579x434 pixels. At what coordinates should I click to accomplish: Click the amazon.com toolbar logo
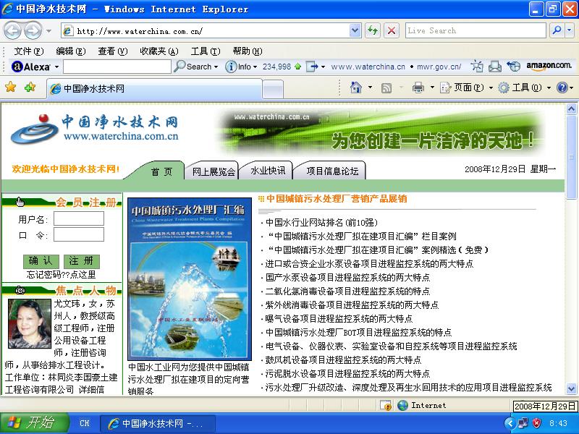[x=549, y=66]
